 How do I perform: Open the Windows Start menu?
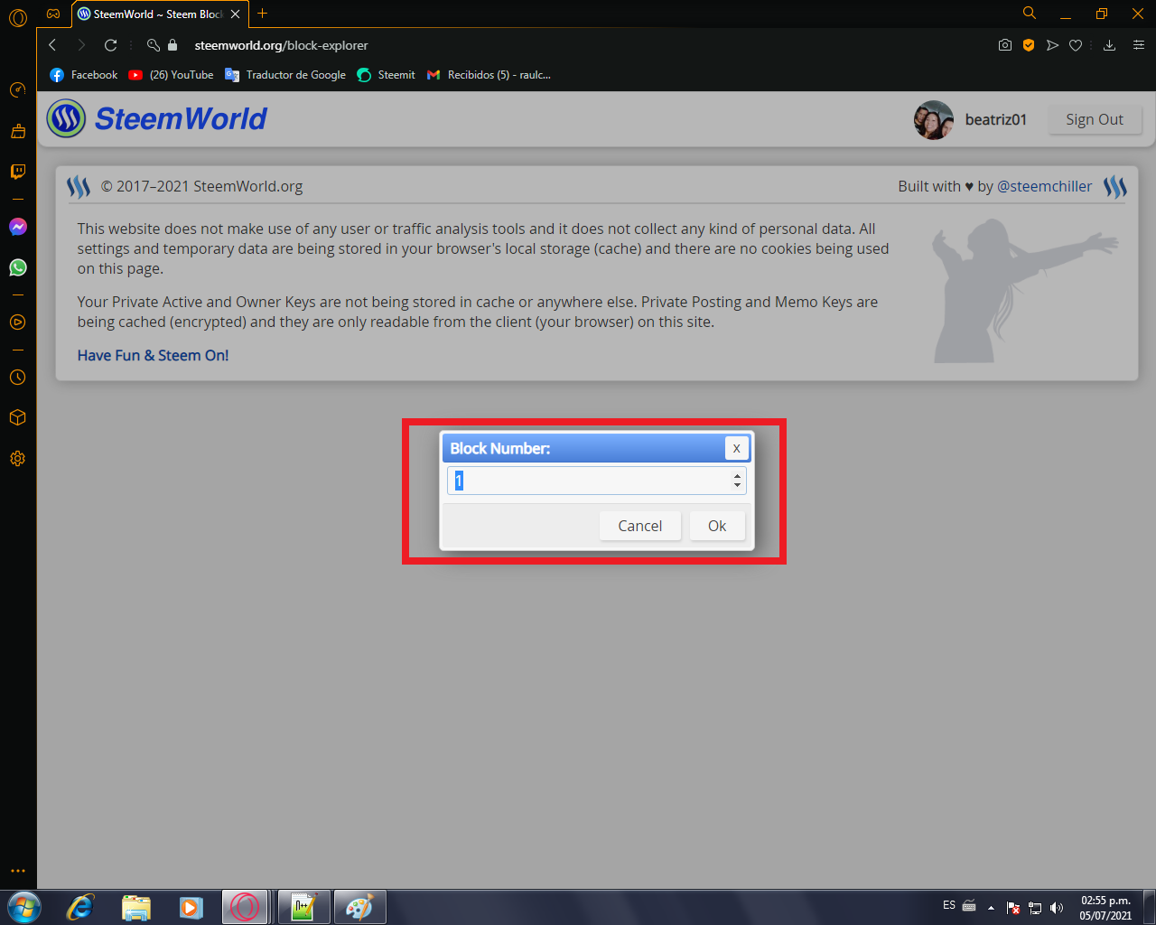(23, 907)
